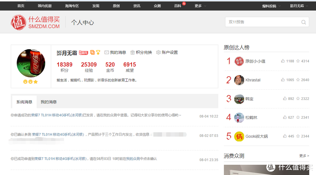Open 海淘专区 in navigation bar

(72, 6)
